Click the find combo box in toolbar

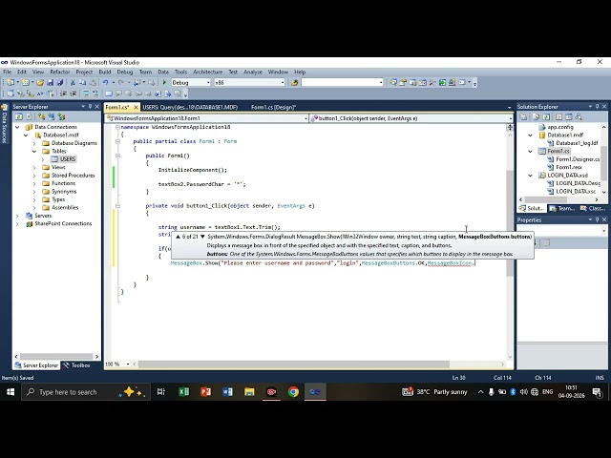(342, 83)
